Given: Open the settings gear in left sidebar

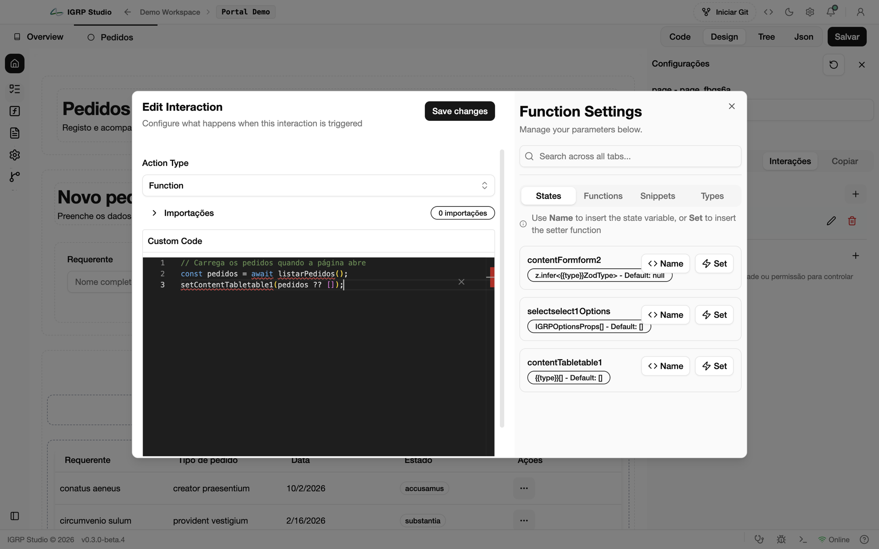Looking at the screenshot, I should coord(15,155).
